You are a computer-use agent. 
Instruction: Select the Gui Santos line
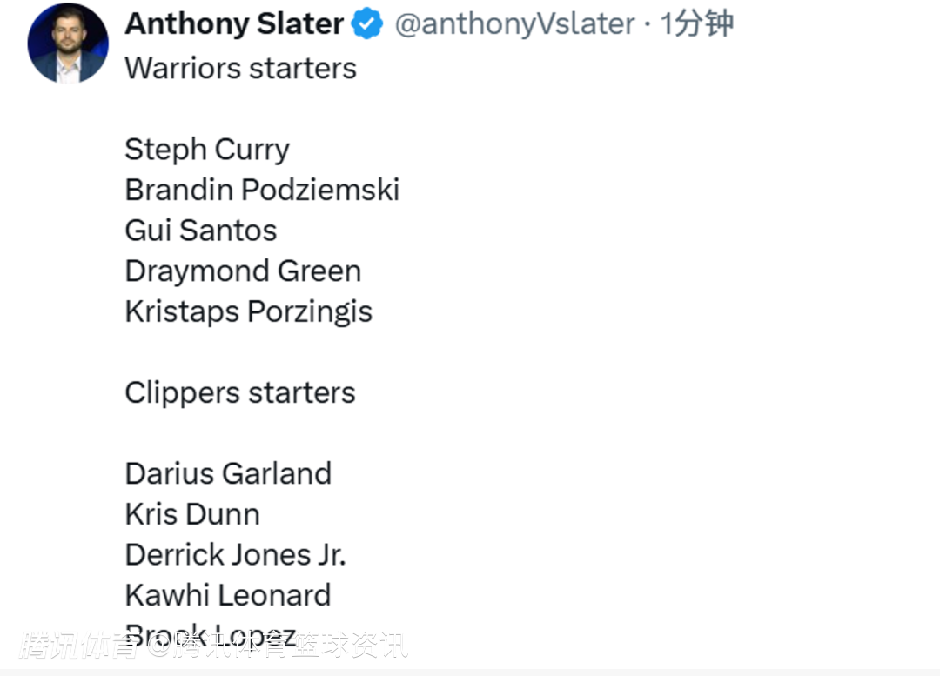point(200,231)
